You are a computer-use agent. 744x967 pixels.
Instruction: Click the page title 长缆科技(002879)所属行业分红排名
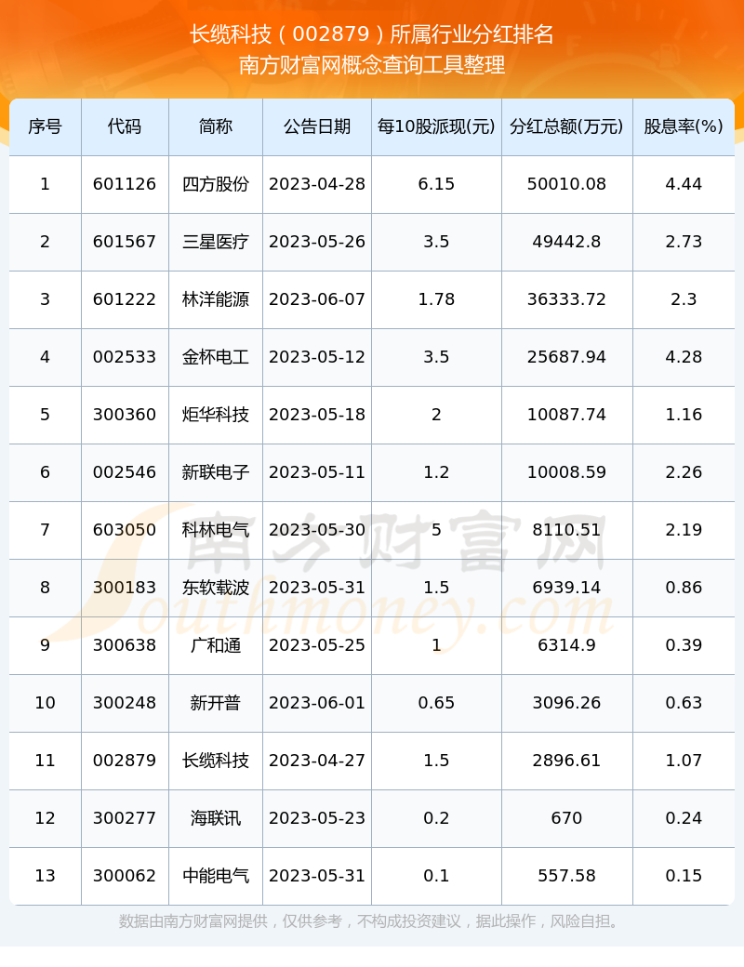[x=372, y=35]
